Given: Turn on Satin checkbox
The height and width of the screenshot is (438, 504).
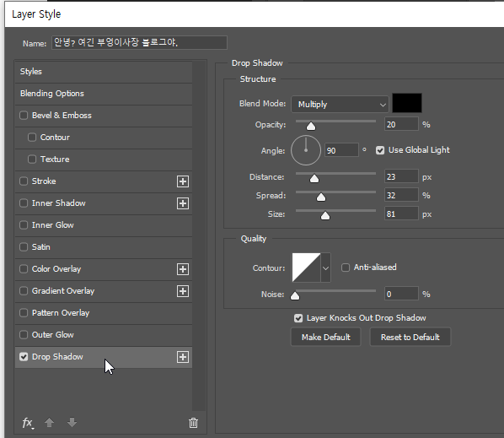Looking at the screenshot, I should click(x=24, y=246).
